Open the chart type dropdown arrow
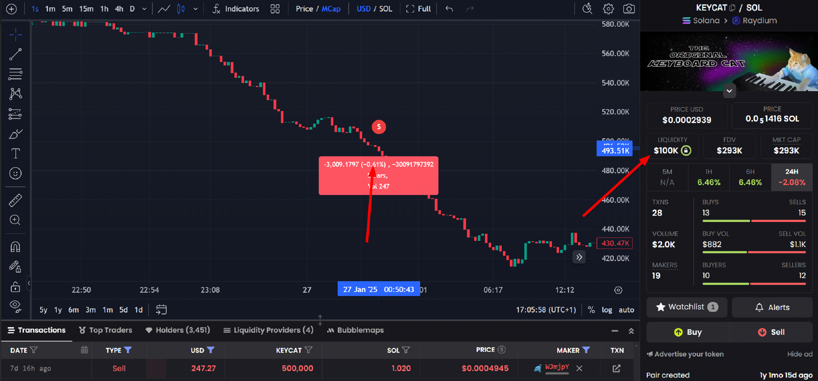818x381 pixels. coord(196,9)
